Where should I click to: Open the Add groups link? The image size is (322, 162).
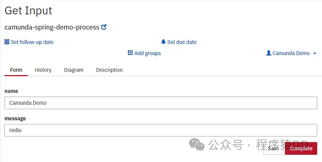pyautogui.click(x=148, y=53)
